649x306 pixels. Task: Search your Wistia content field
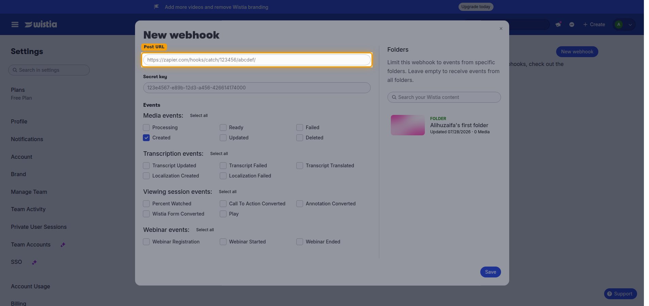(x=444, y=97)
